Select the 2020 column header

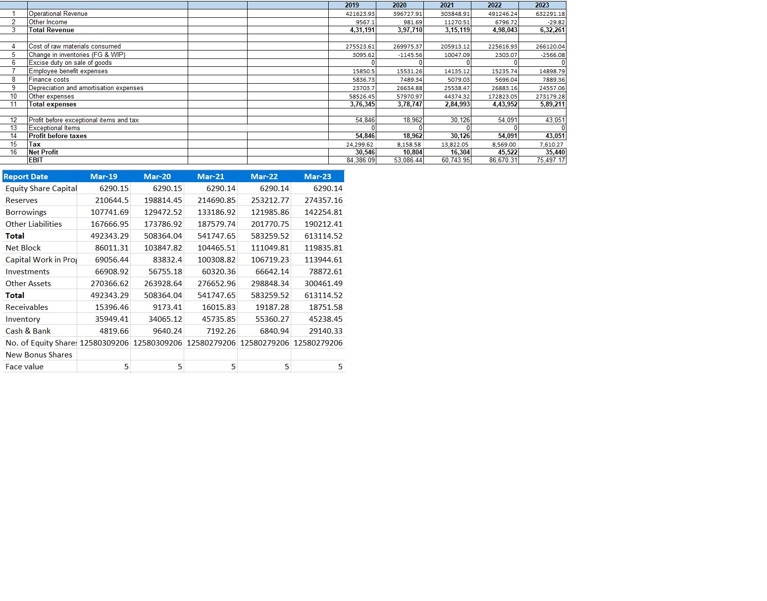(400, 5)
